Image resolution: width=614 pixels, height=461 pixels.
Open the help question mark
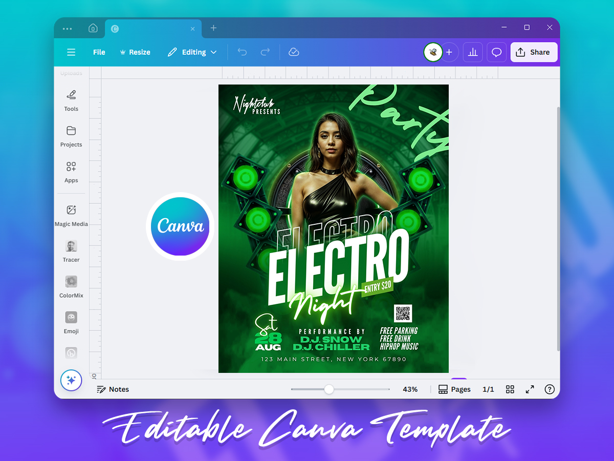pyautogui.click(x=550, y=389)
